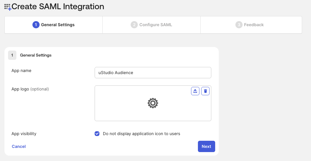
Task: Click the upload logo icon button
Action: (195, 91)
